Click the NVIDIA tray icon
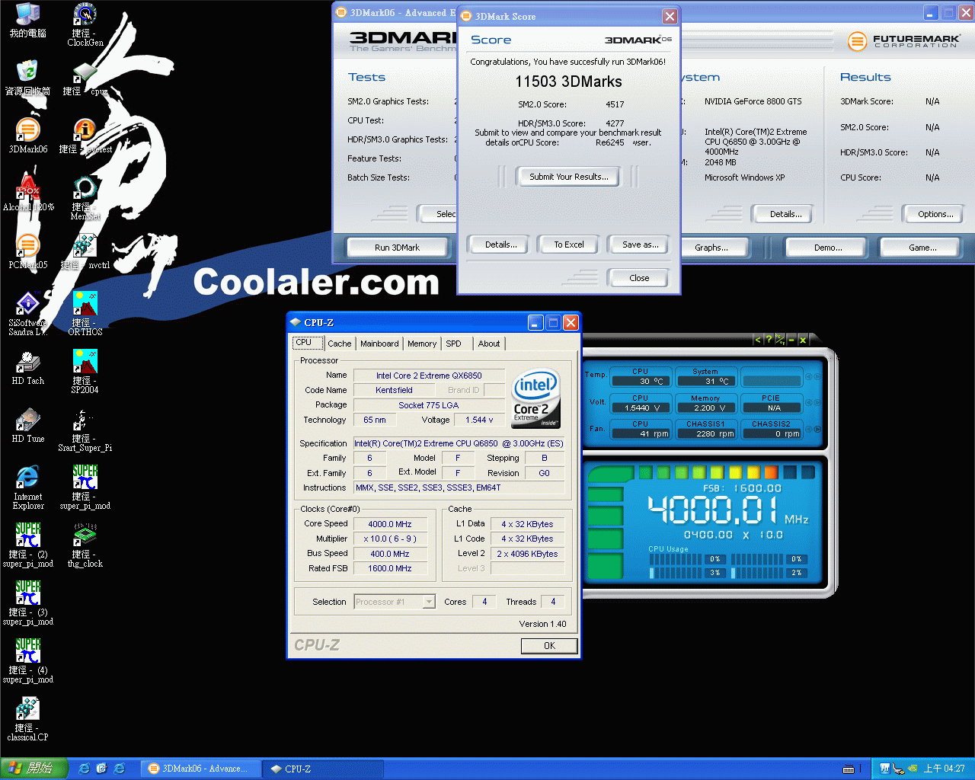Screen dimensions: 975x780 pos(911,769)
